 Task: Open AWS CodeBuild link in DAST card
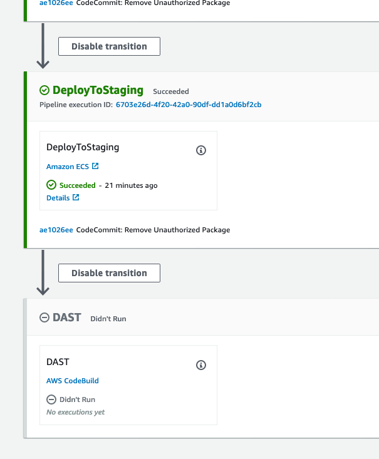coord(73,381)
